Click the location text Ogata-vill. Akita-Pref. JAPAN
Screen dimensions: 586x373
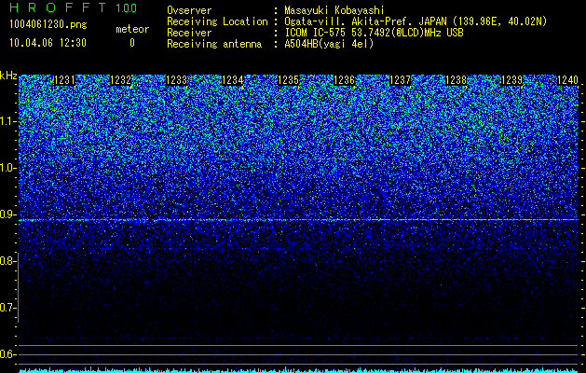pyautogui.click(x=365, y=21)
